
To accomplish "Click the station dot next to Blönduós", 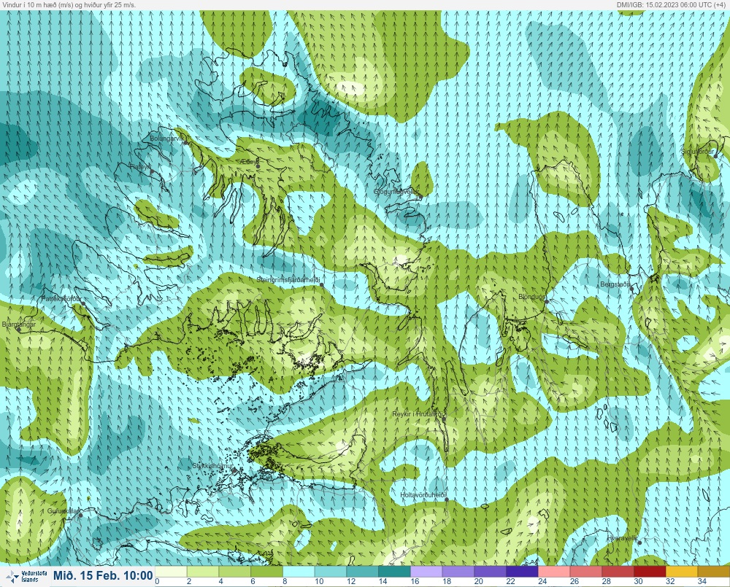I will click(x=547, y=301).
